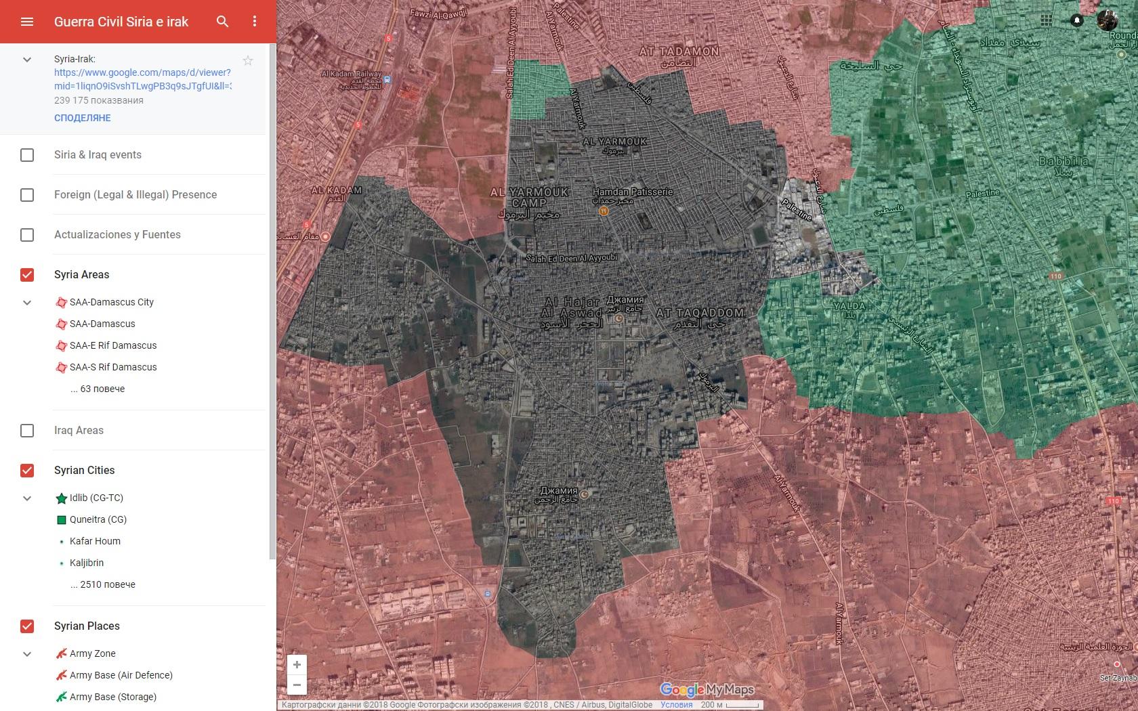Click the search magnifier icon

[222, 22]
